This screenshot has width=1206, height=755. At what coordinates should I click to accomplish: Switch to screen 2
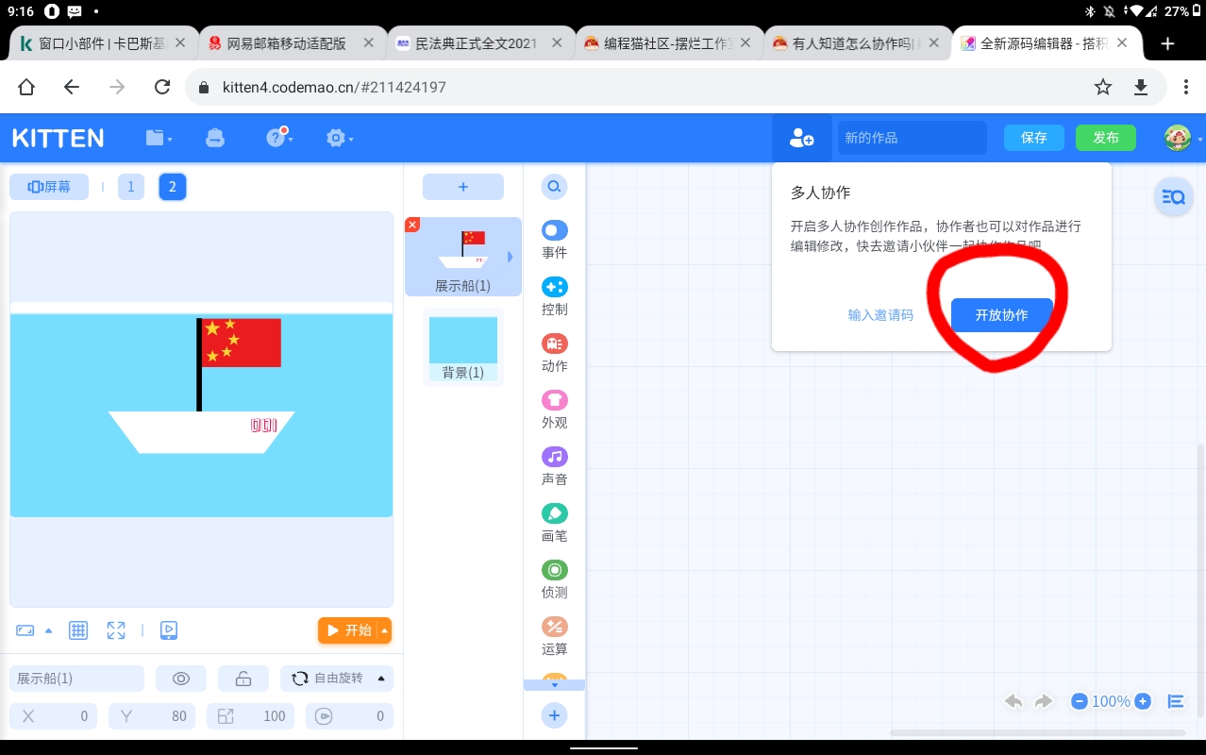tap(172, 187)
